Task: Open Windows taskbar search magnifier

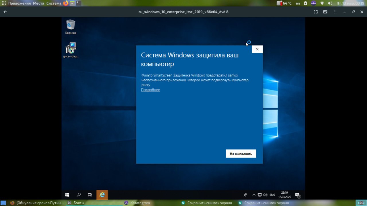Action: pos(79,195)
